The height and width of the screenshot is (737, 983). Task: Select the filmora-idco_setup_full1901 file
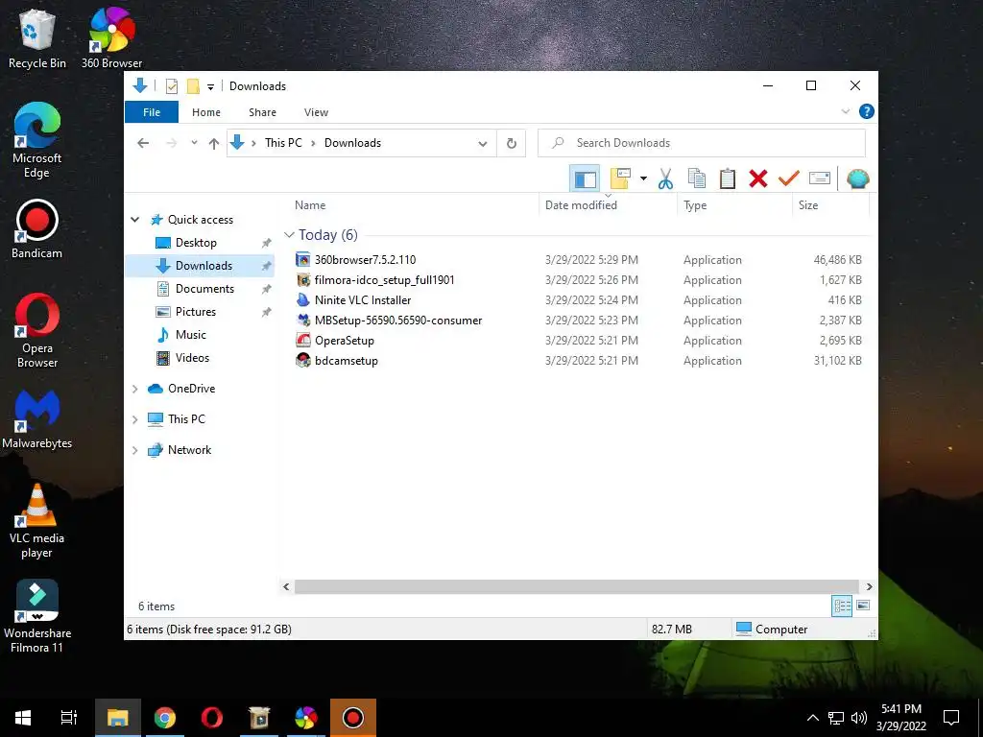point(384,280)
